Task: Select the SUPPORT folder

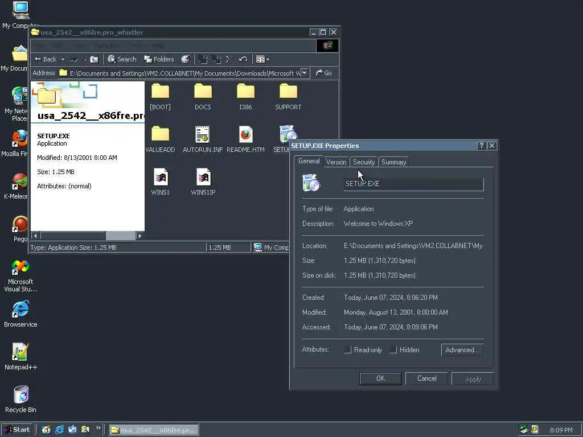Action: point(288,97)
